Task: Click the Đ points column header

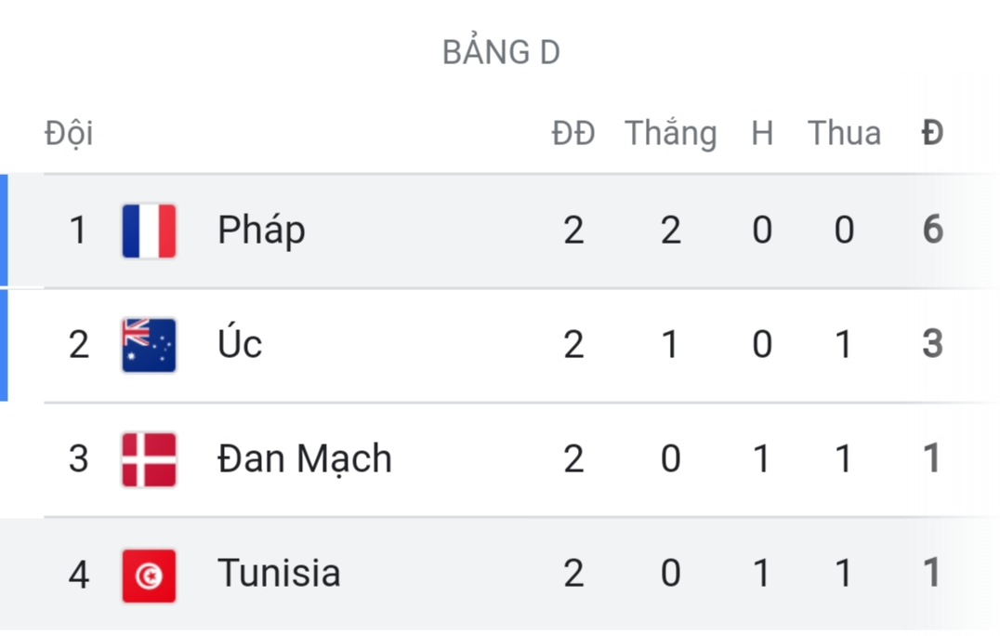Action: 932,133
